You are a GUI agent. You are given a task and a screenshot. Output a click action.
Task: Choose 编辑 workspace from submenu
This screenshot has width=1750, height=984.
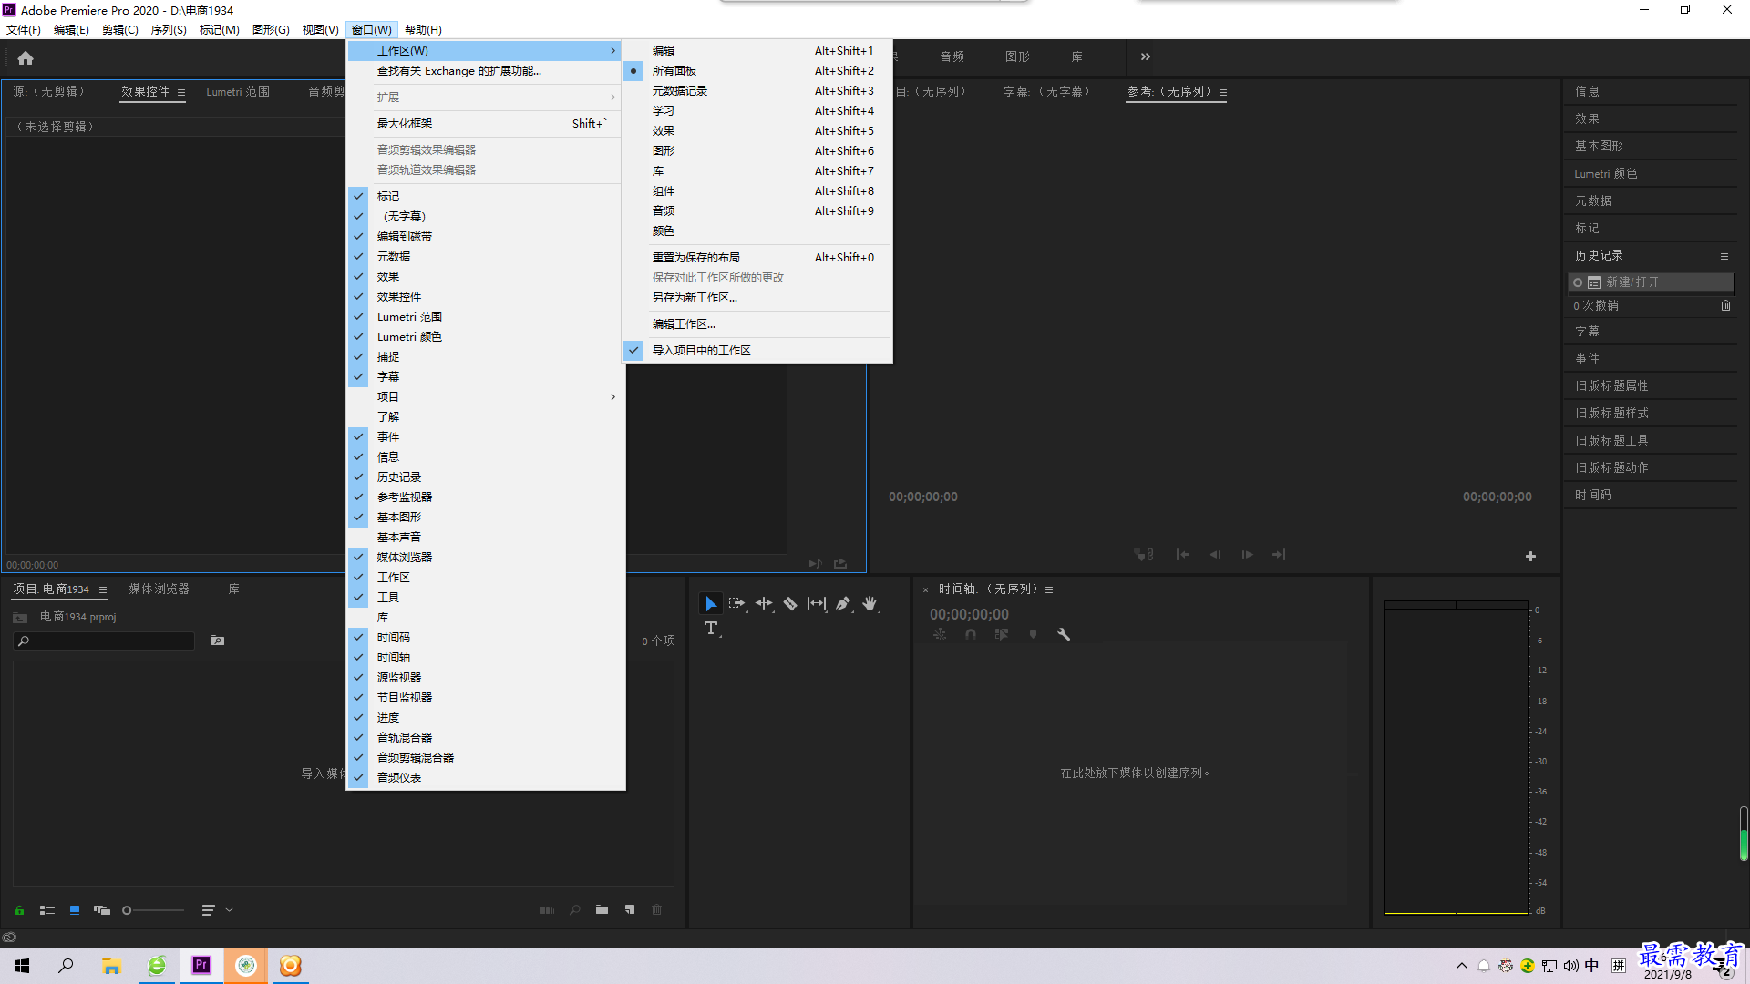click(757, 50)
